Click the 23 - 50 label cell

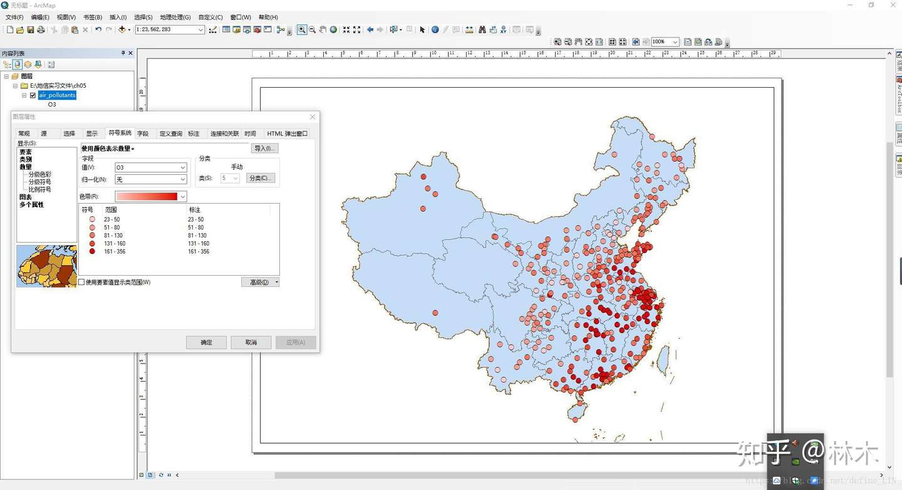click(195, 219)
